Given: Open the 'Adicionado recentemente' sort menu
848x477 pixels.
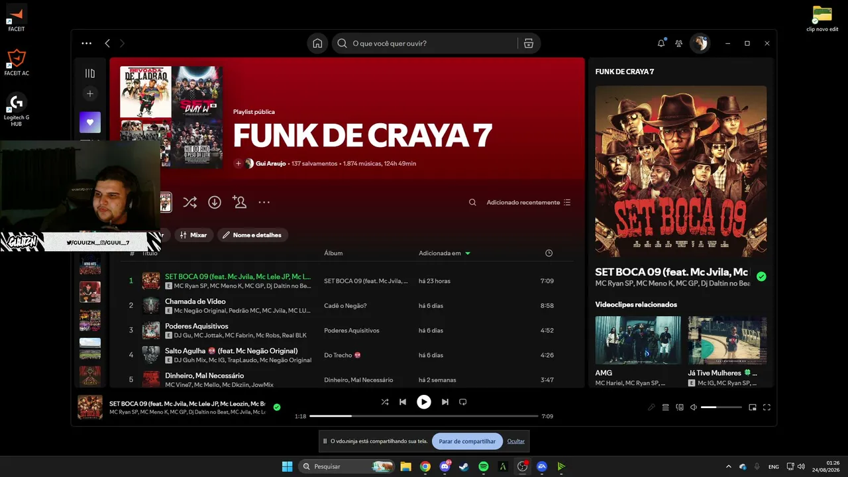Looking at the screenshot, I should [x=529, y=202].
